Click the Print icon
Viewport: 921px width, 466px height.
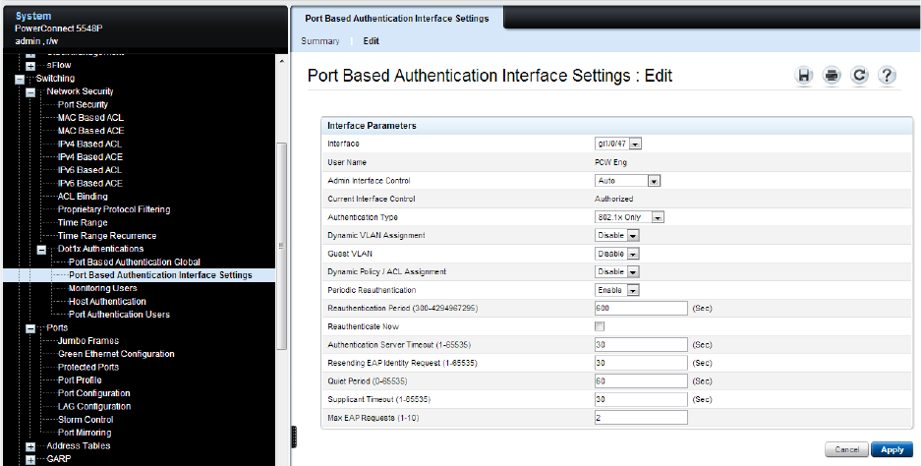coord(832,77)
